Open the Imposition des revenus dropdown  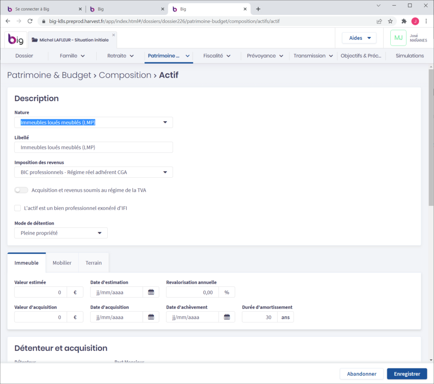[94, 172]
